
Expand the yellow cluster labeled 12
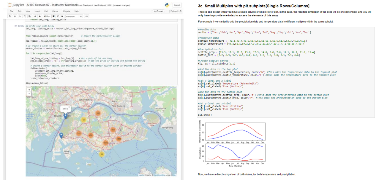point(83,119)
